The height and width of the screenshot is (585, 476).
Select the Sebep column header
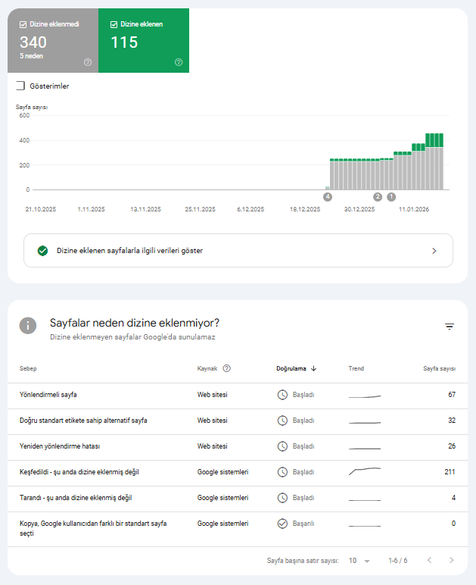(28, 368)
